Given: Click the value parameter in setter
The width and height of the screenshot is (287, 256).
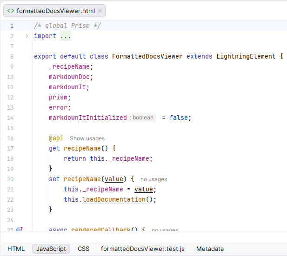Looking at the screenshot, I should [x=114, y=179].
